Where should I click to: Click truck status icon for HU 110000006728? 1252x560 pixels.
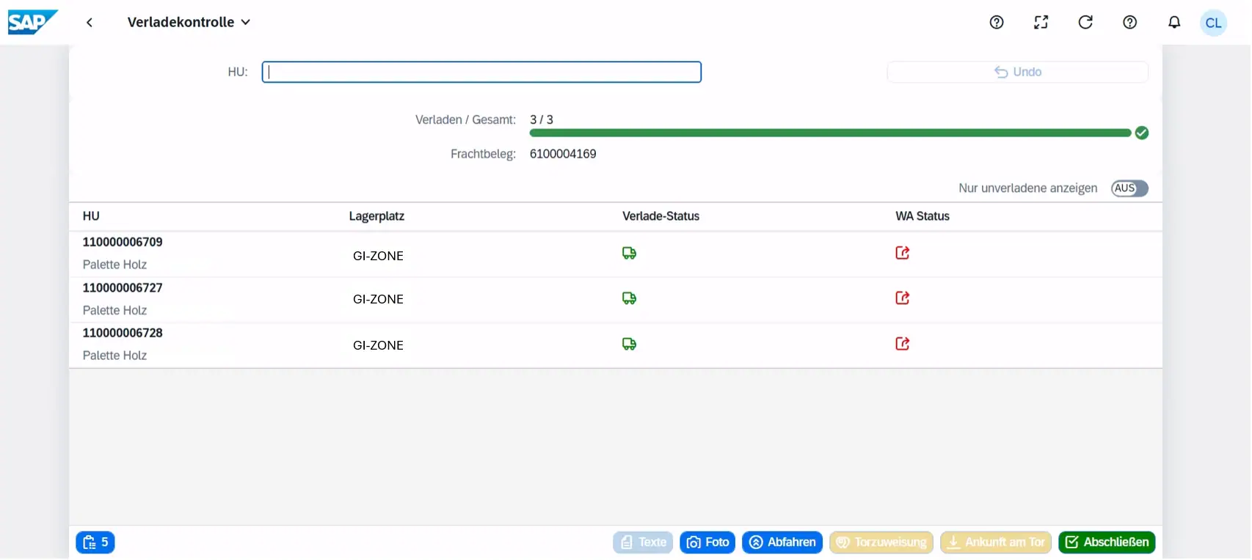tap(630, 344)
